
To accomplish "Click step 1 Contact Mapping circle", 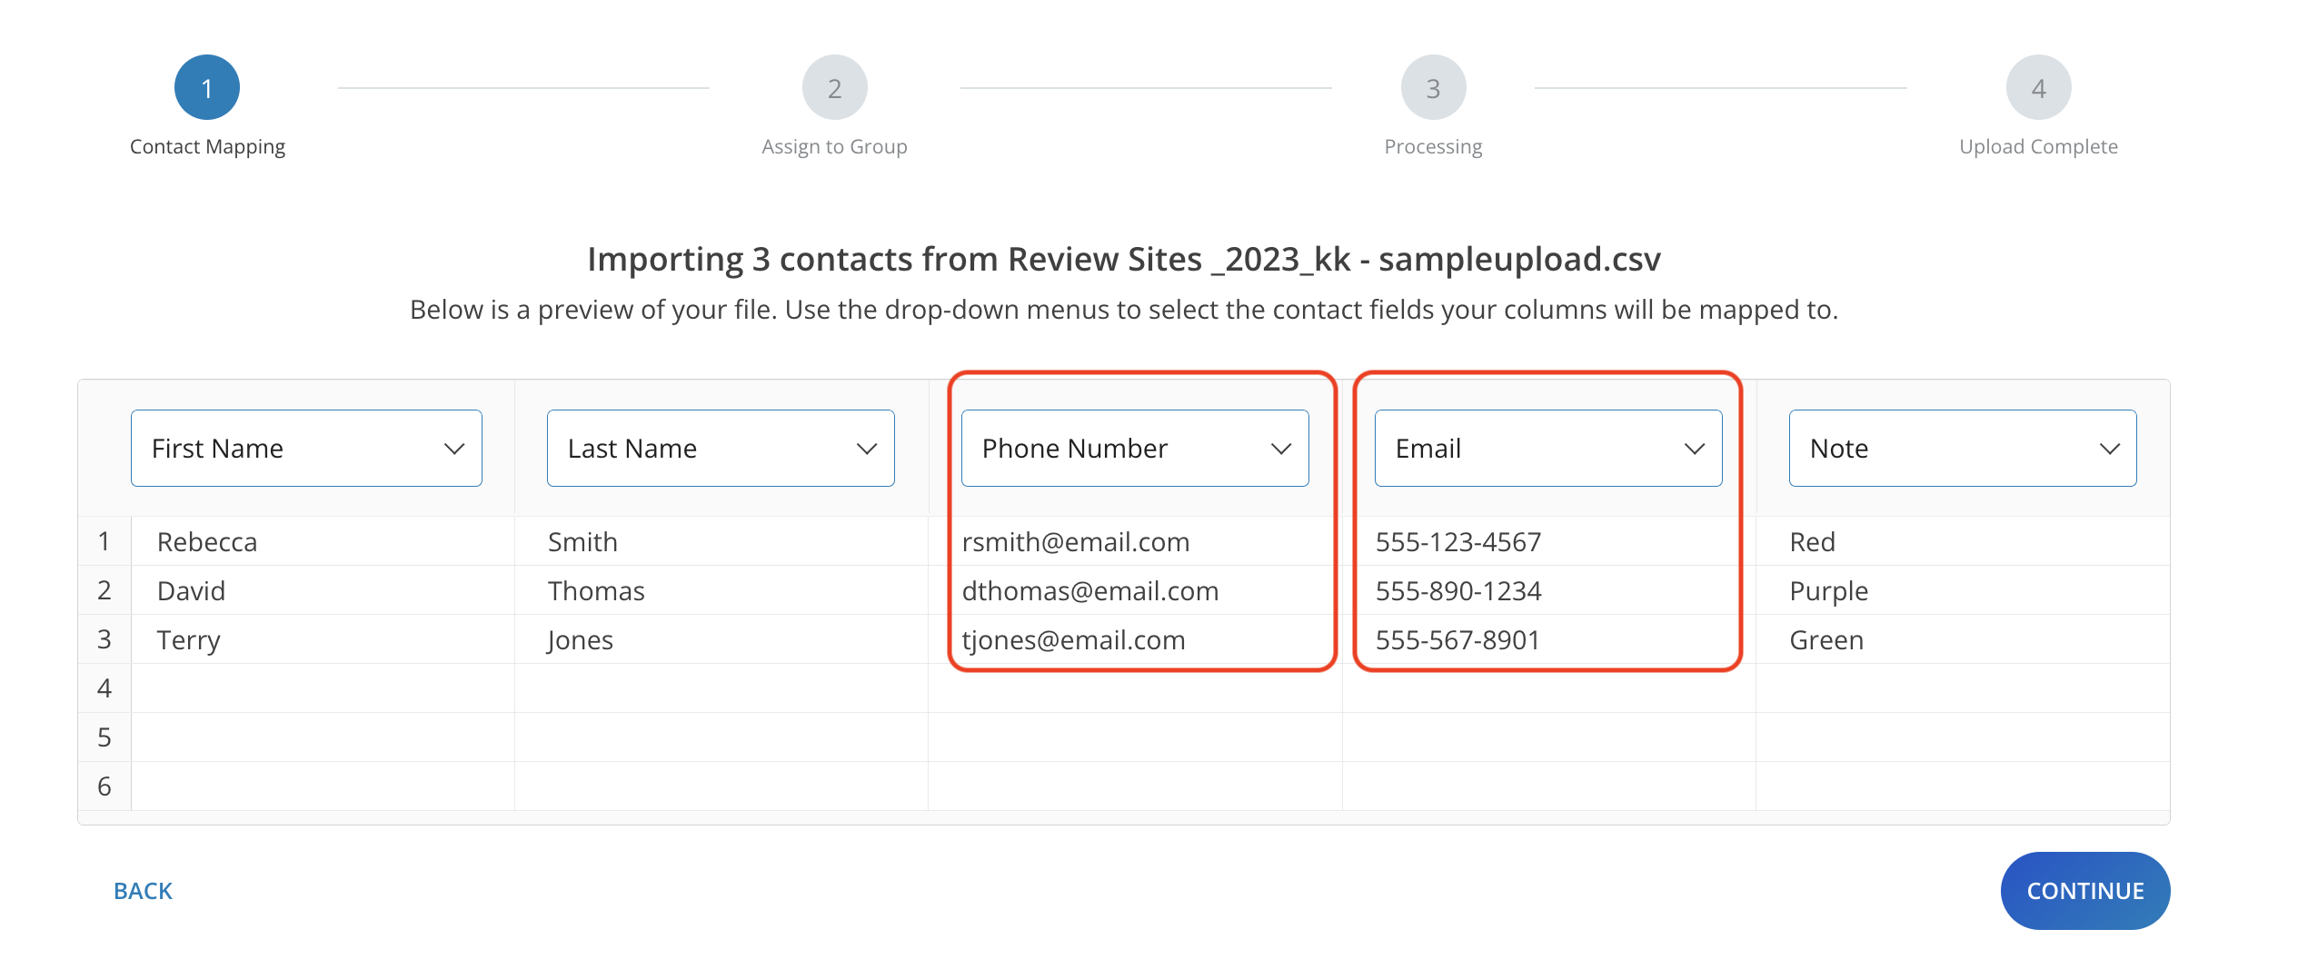I will click(x=207, y=88).
